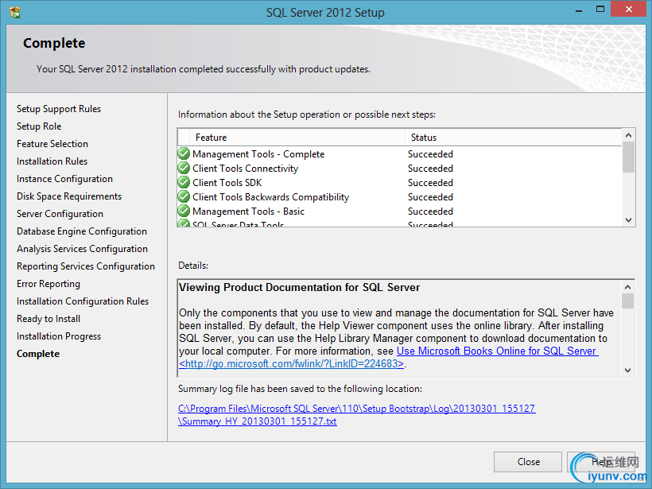Click green check icon beside Client Tools Connectivity
The width and height of the screenshot is (652, 489).
(x=184, y=168)
